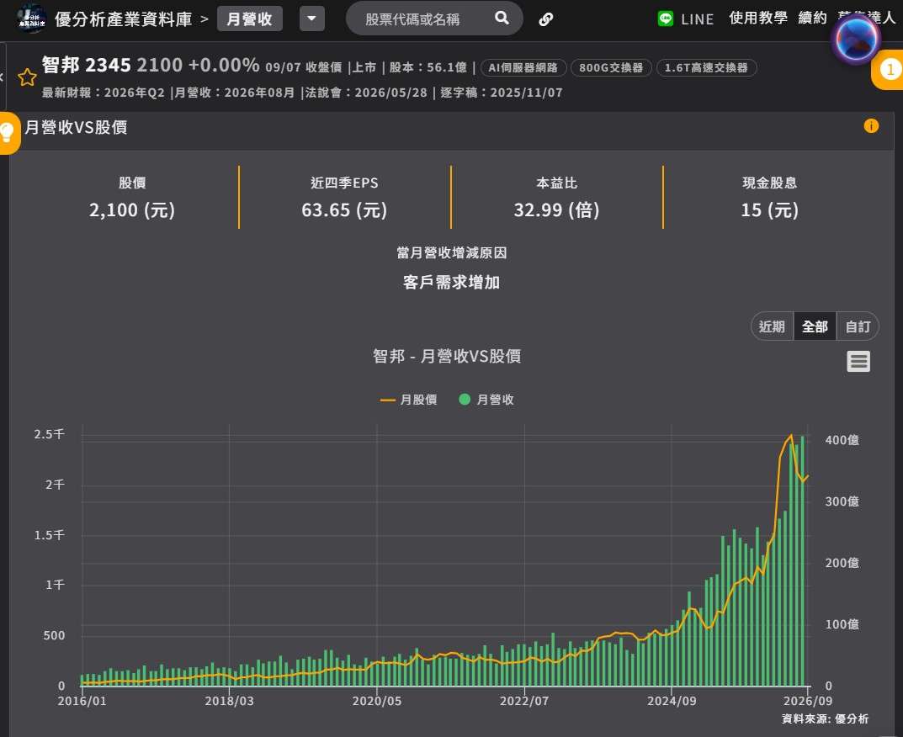Toggle 月營收 legend series
This screenshot has width=903, height=737.
coord(486,400)
